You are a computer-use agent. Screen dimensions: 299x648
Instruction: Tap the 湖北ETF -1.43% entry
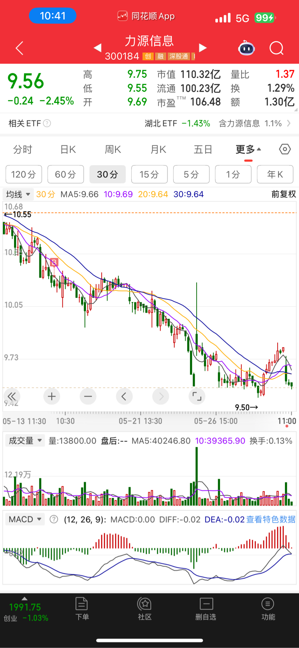(178, 124)
